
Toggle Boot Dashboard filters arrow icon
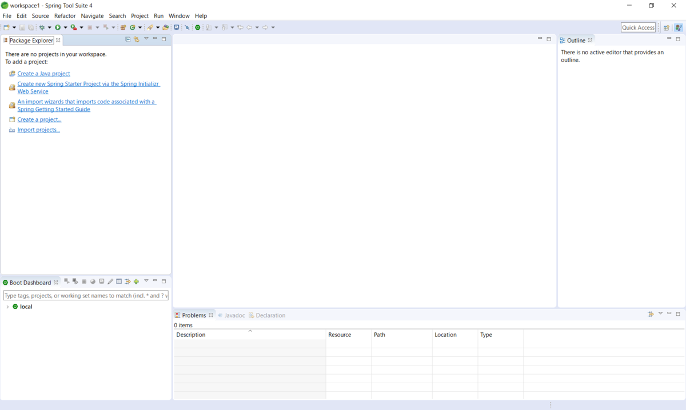(127, 281)
